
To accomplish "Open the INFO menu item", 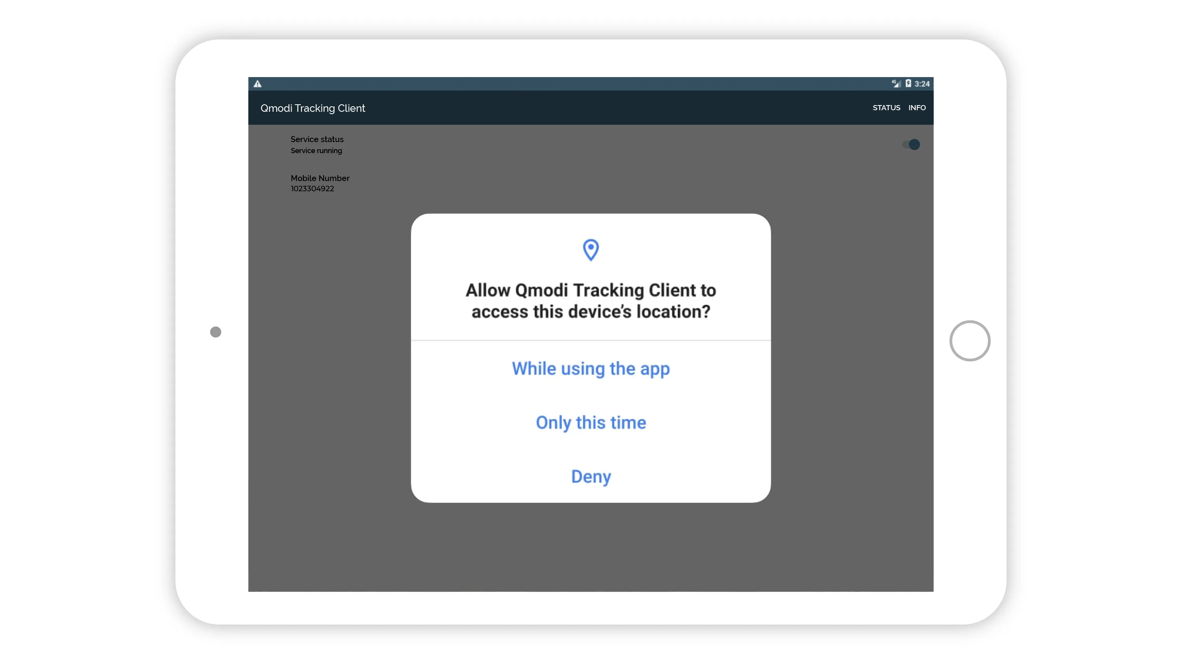I will [917, 108].
